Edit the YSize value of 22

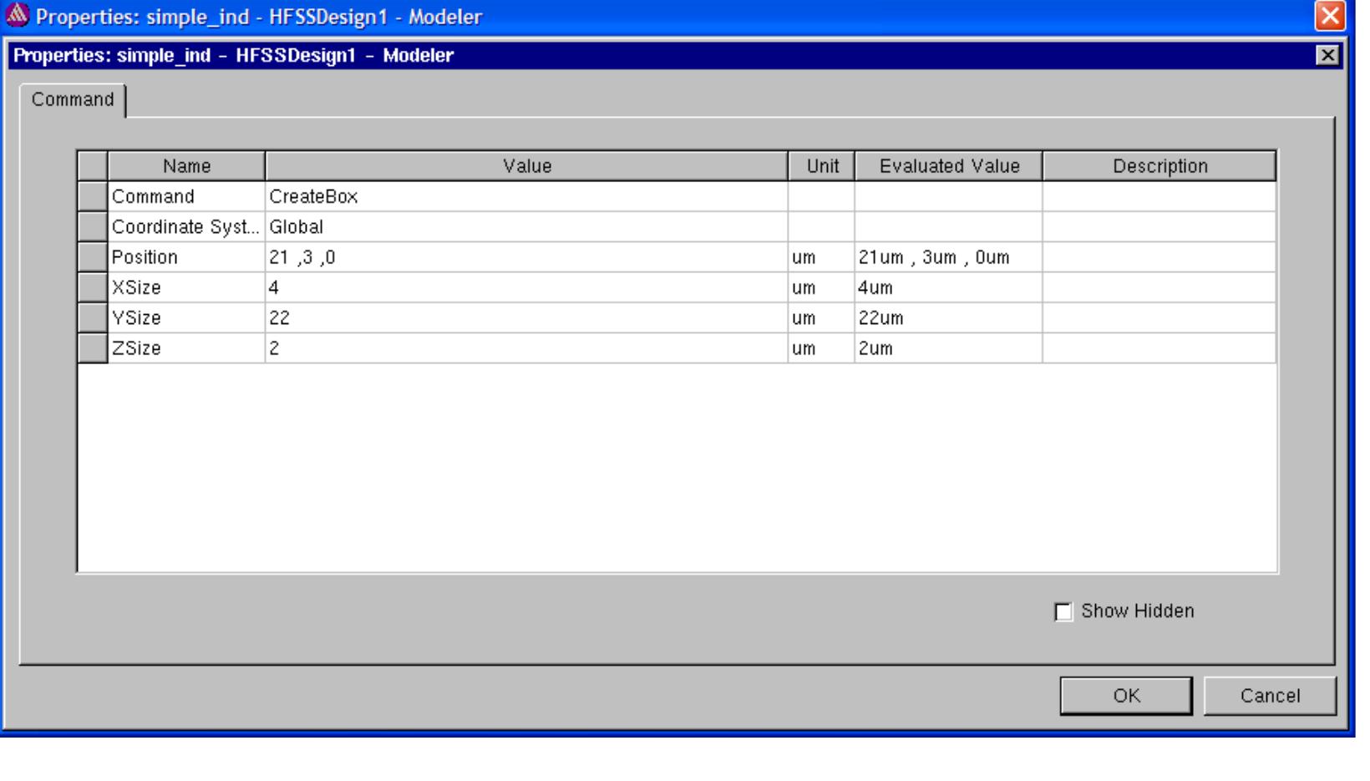pyautogui.click(x=526, y=318)
